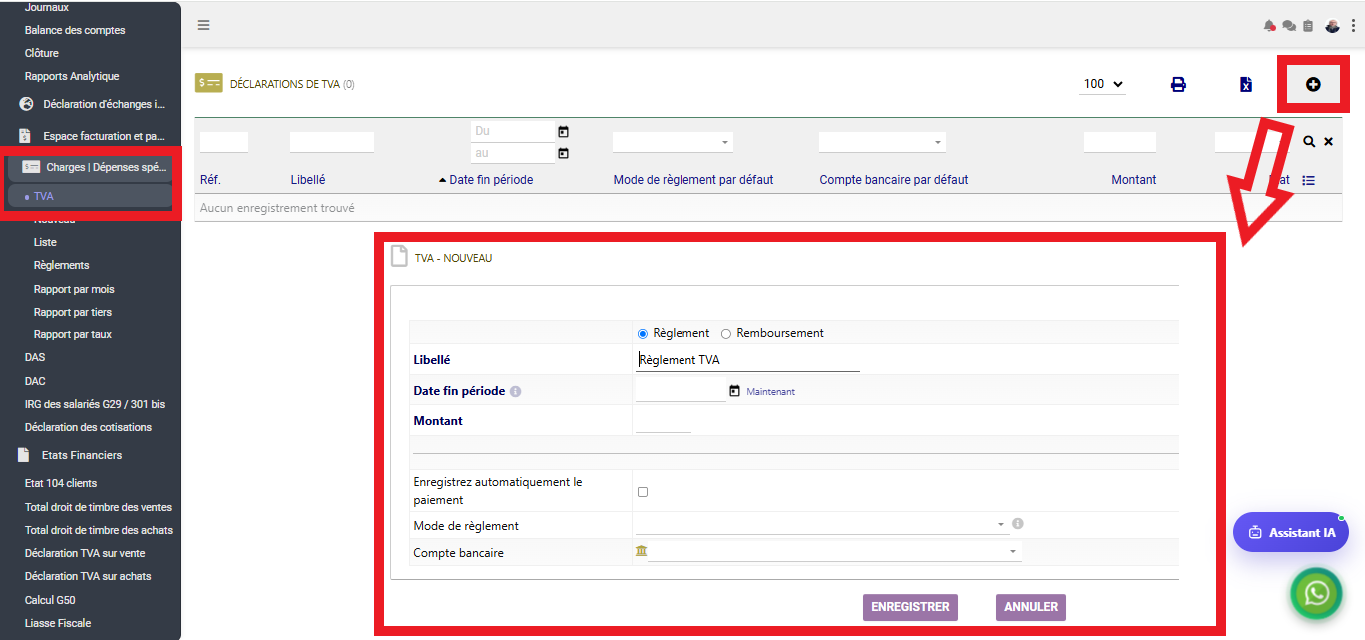This screenshot has height=640, width=1365.
Task: Focus the form's Montant input field
Action: 664,422
